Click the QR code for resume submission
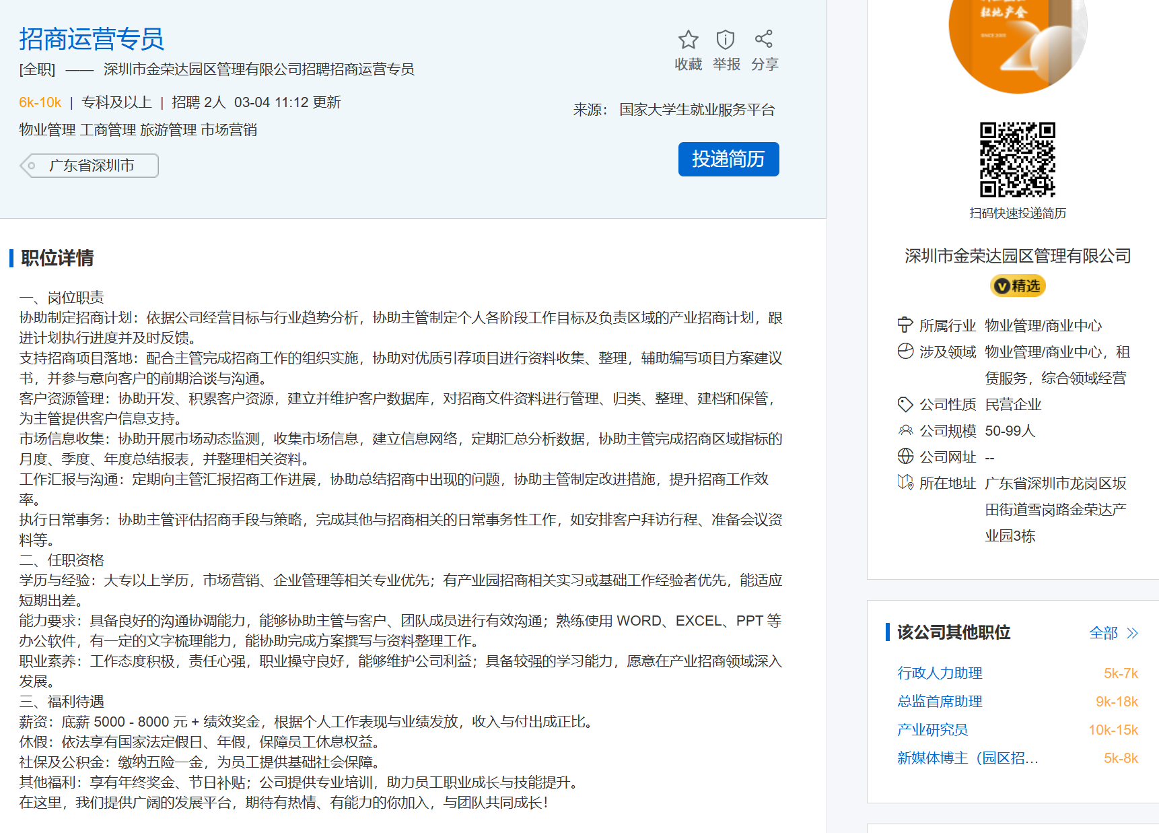Screen dimensions: 1159x833 [x=1017, y=160]
